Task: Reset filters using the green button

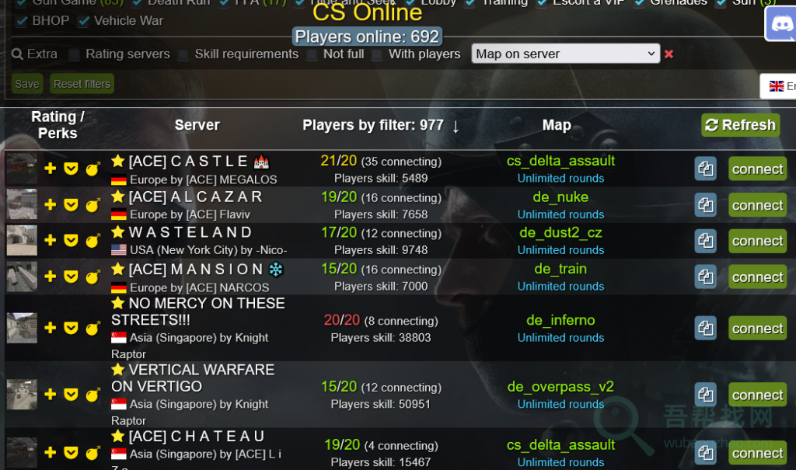Action: point(82,84)
